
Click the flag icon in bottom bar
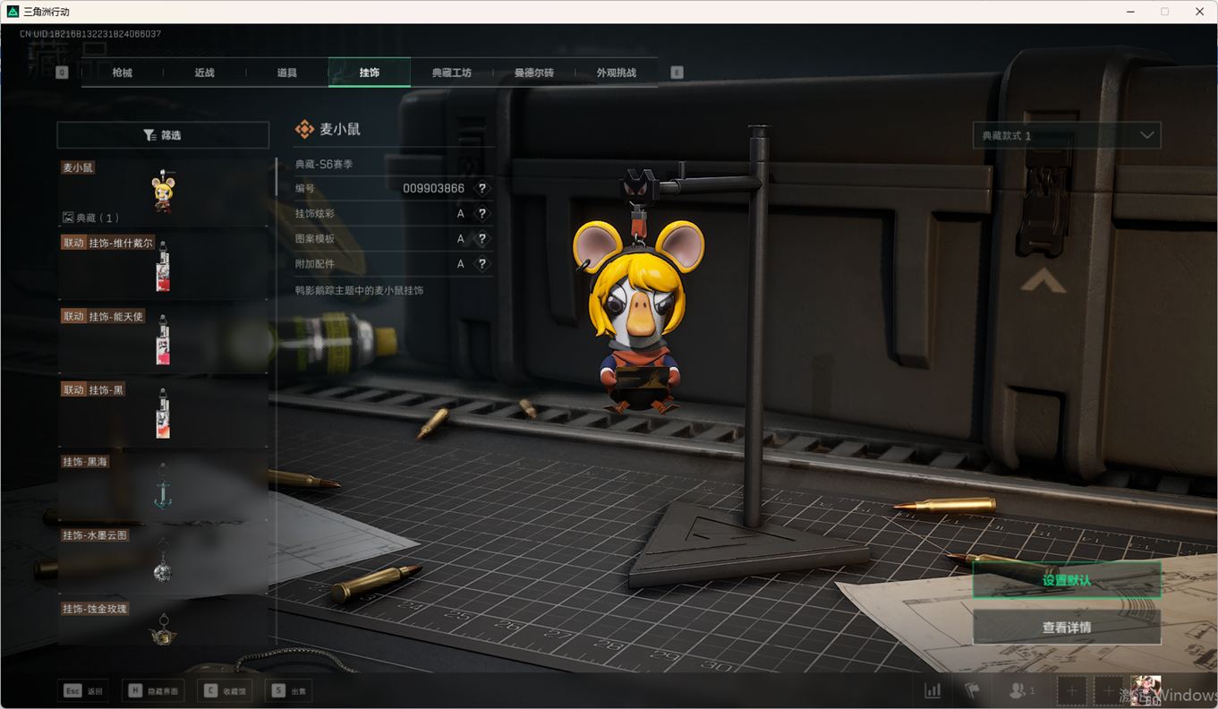click(x=972, y=691)
